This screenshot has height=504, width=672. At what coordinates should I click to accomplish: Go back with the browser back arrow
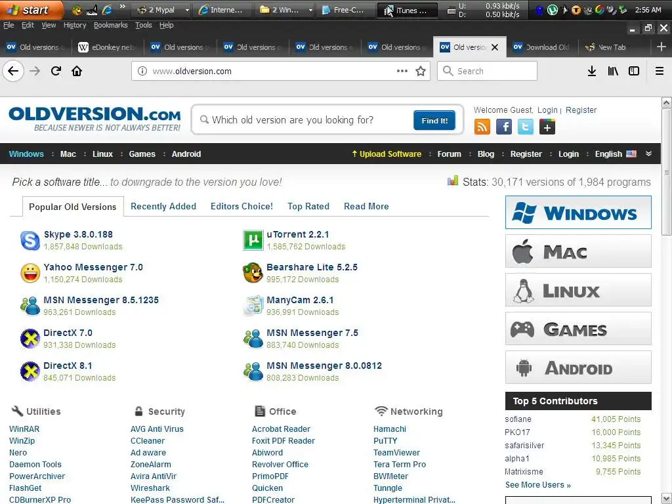(x=13, y=71)
